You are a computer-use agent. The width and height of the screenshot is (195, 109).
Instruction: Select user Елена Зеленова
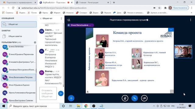tap(19, 47)
